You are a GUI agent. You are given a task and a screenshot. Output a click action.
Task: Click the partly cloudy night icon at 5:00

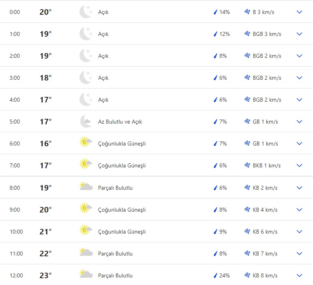pyautogui.click(x=86, y=122)
